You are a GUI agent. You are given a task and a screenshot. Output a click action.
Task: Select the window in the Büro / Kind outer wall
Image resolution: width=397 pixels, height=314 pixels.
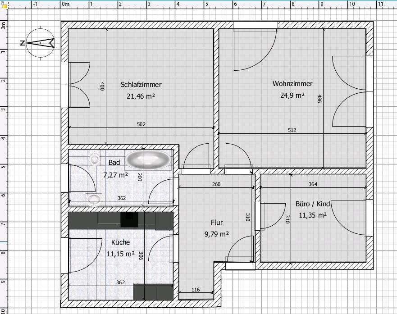[352, 218]
